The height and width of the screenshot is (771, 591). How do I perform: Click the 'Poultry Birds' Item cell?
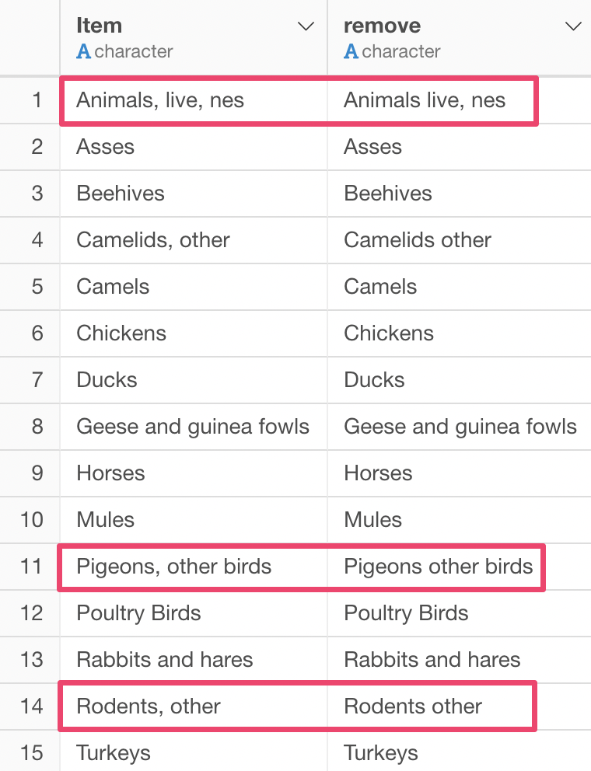coord(194,613)
